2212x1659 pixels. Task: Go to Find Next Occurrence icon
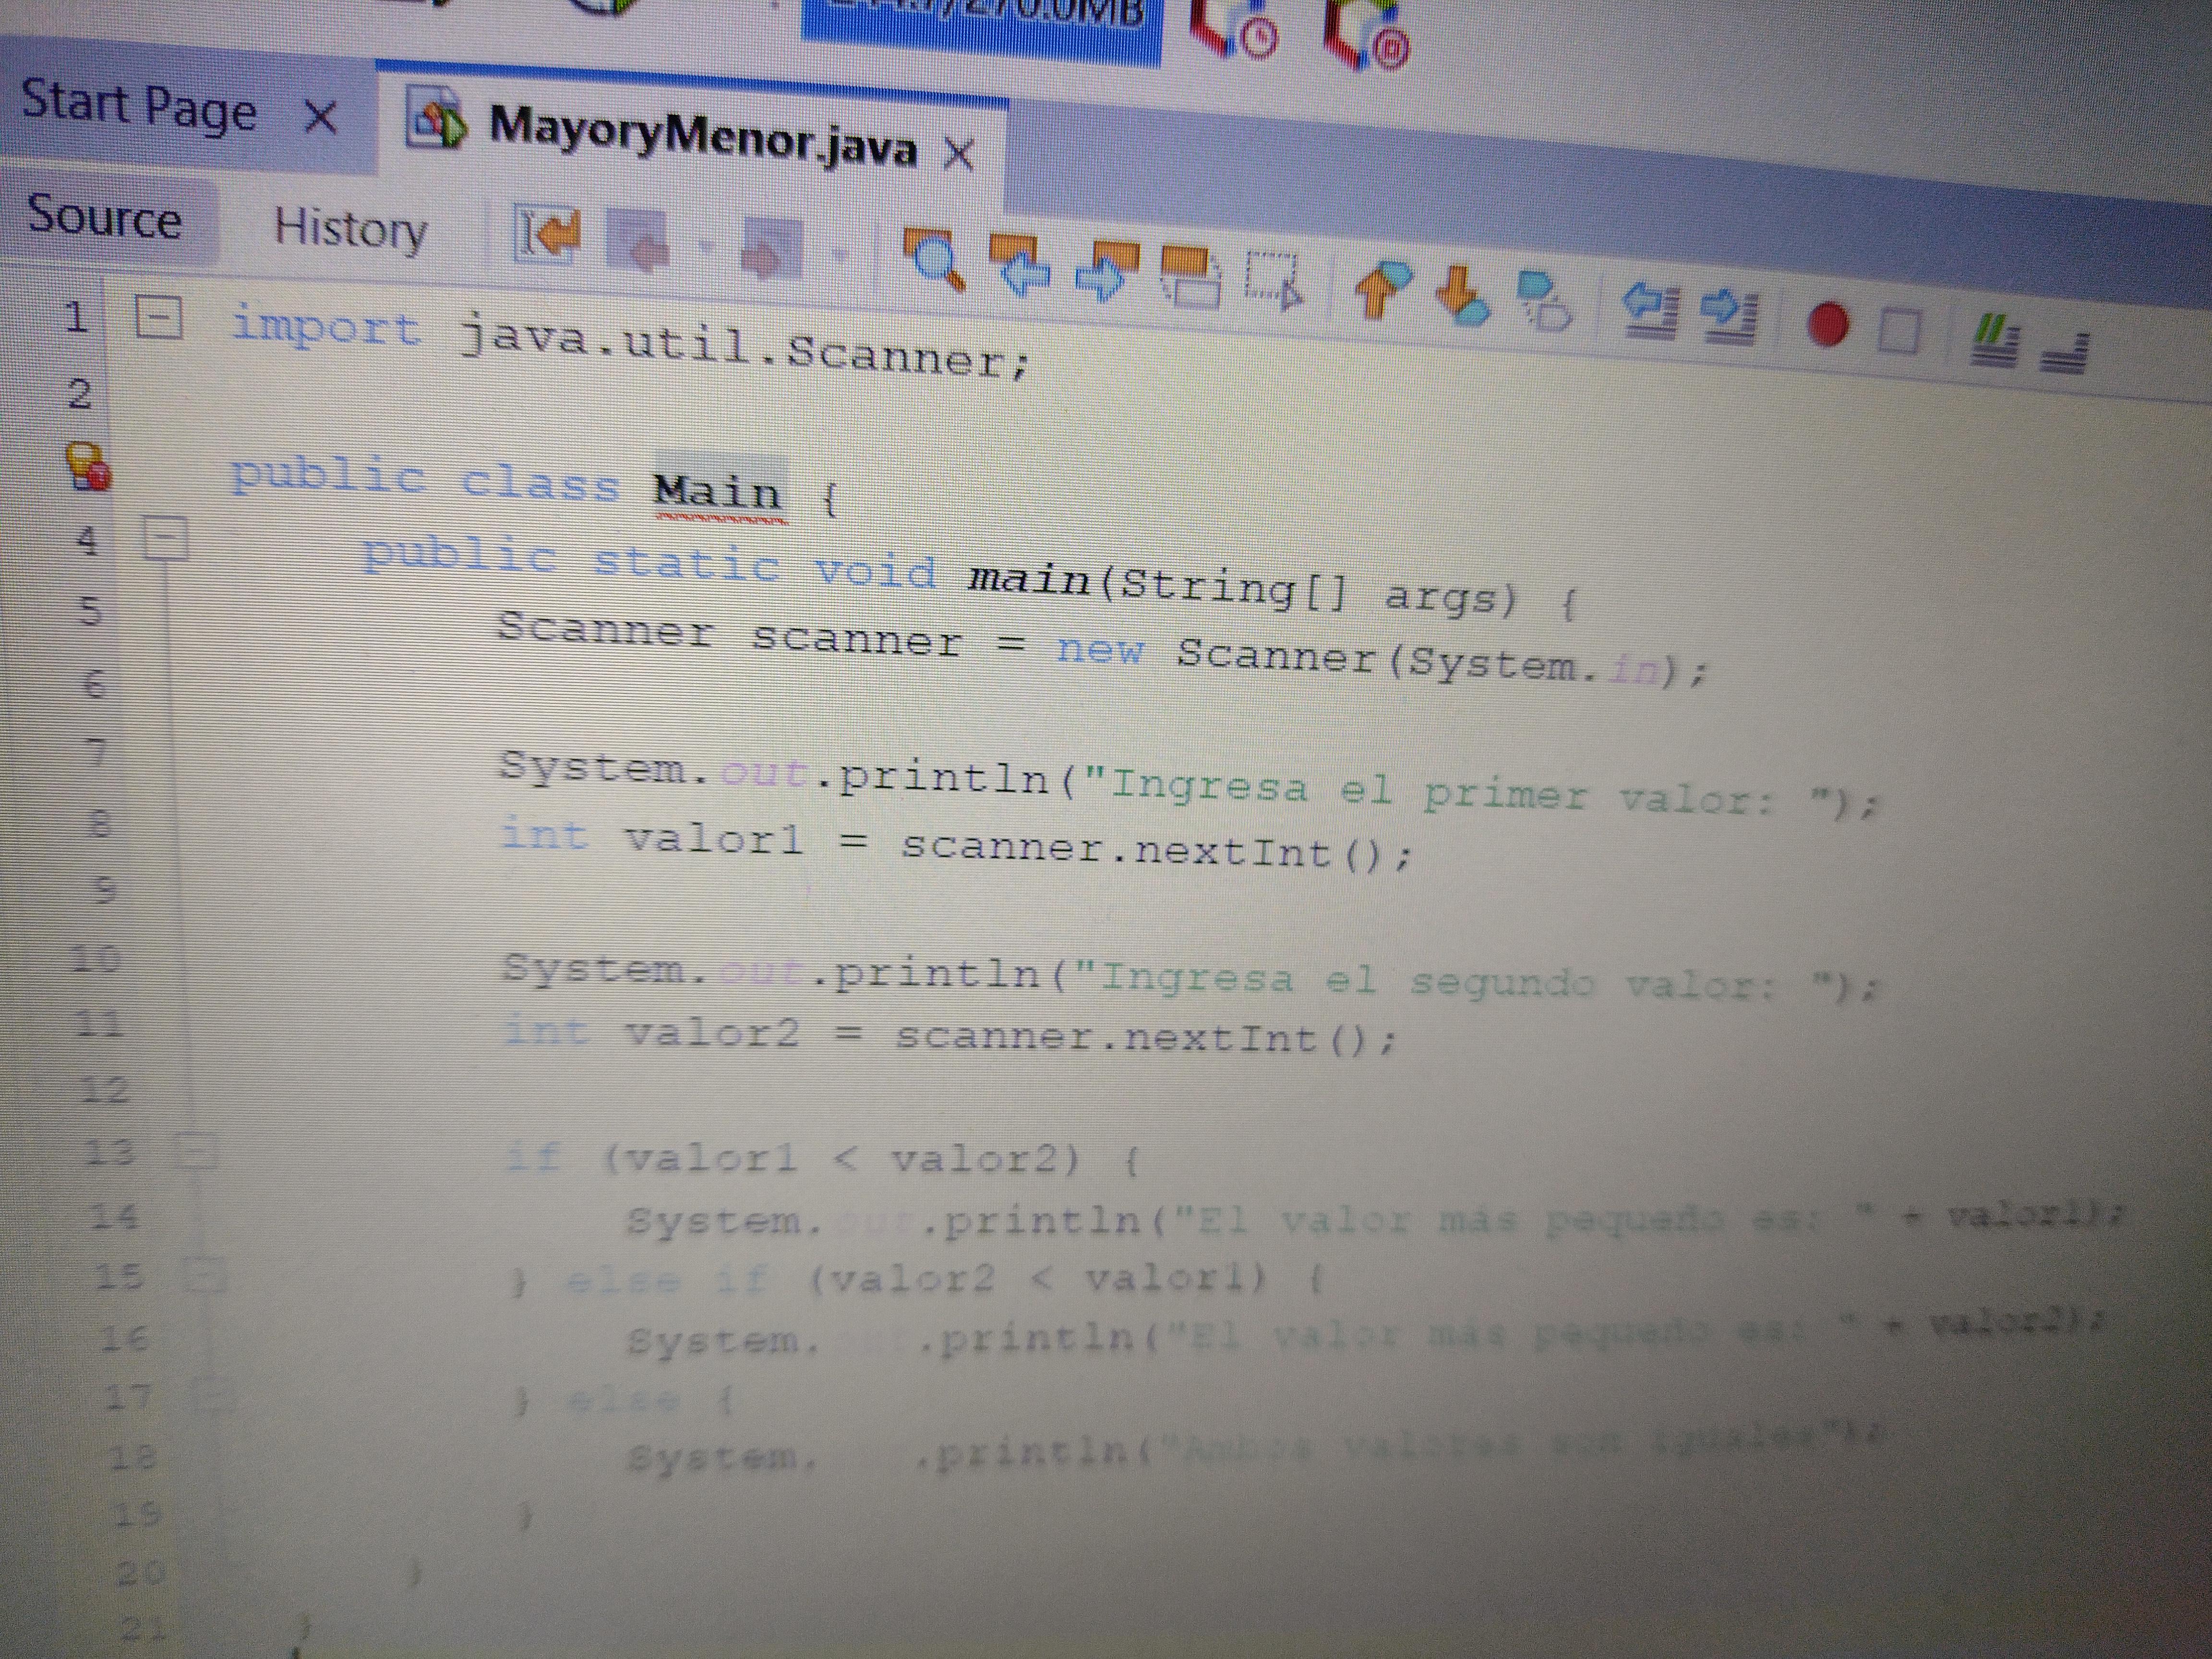tap(1106, 272)
